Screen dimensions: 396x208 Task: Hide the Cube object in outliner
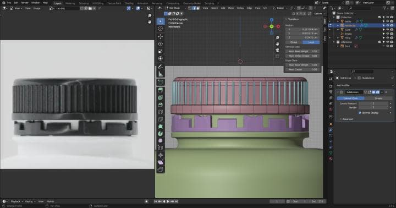click(388, 30)
